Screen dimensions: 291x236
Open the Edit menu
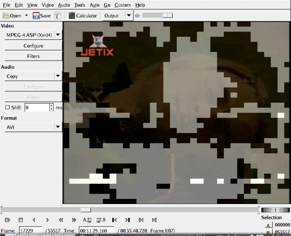tap(19, 5)
